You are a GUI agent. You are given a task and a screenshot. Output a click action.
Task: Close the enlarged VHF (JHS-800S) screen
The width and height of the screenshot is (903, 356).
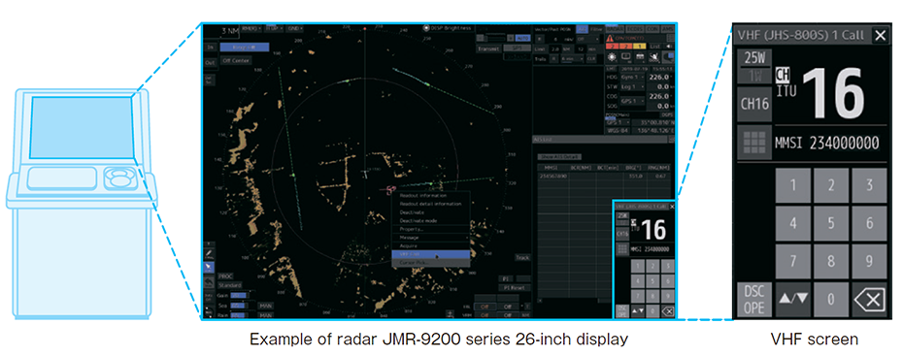coord(881,36)
